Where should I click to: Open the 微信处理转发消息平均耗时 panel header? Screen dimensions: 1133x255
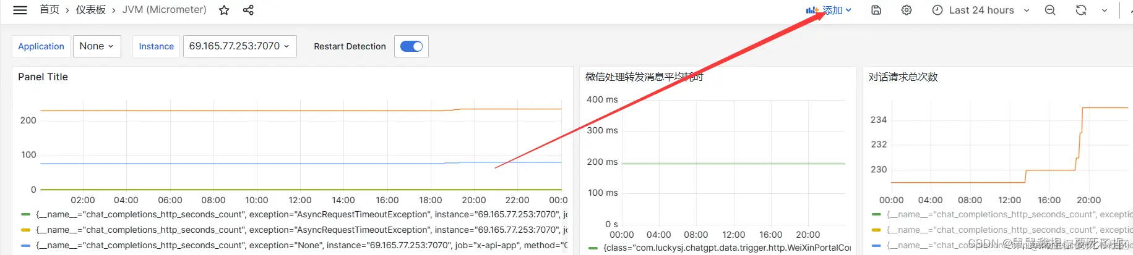(644, 77)
